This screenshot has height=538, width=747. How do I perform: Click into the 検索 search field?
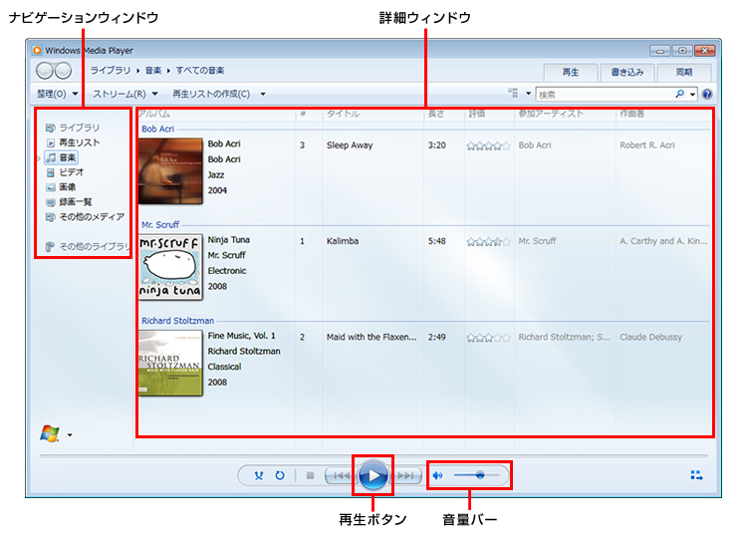point(605,95)
